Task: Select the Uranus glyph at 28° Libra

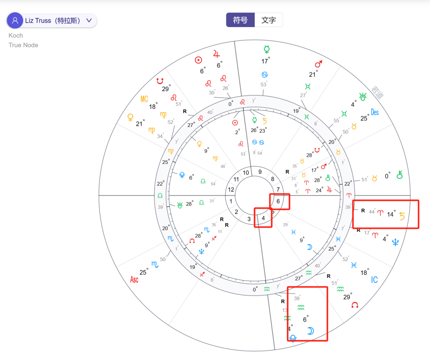Action: 180,205
